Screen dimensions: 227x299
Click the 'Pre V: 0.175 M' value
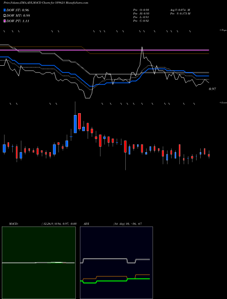180,14
